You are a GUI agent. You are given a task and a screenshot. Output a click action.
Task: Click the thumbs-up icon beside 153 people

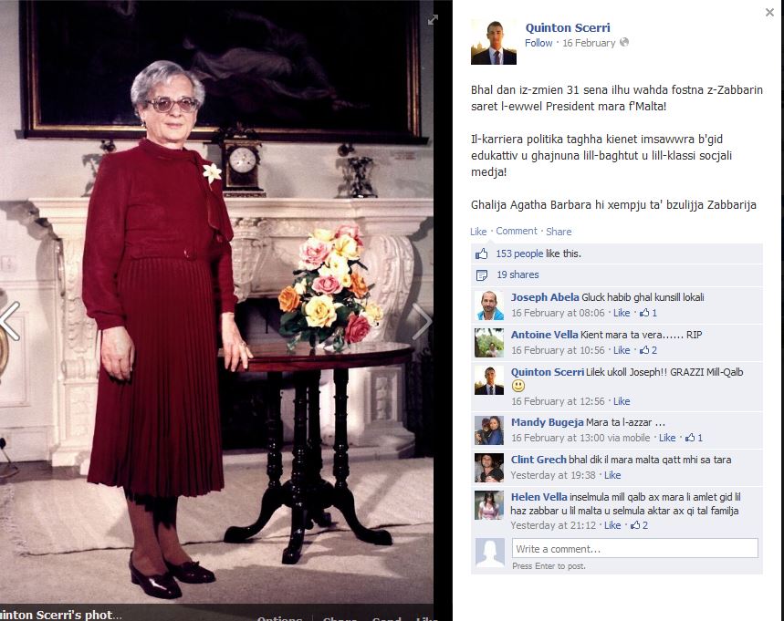point(482,254)
